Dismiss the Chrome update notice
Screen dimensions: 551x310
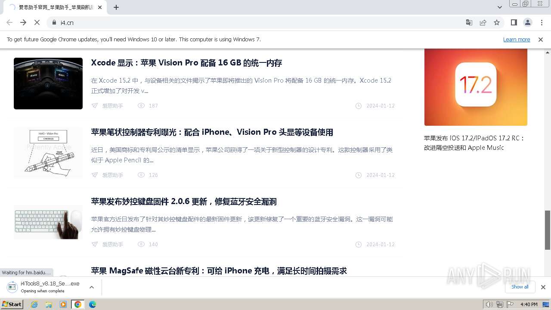[x=541, y=39]
